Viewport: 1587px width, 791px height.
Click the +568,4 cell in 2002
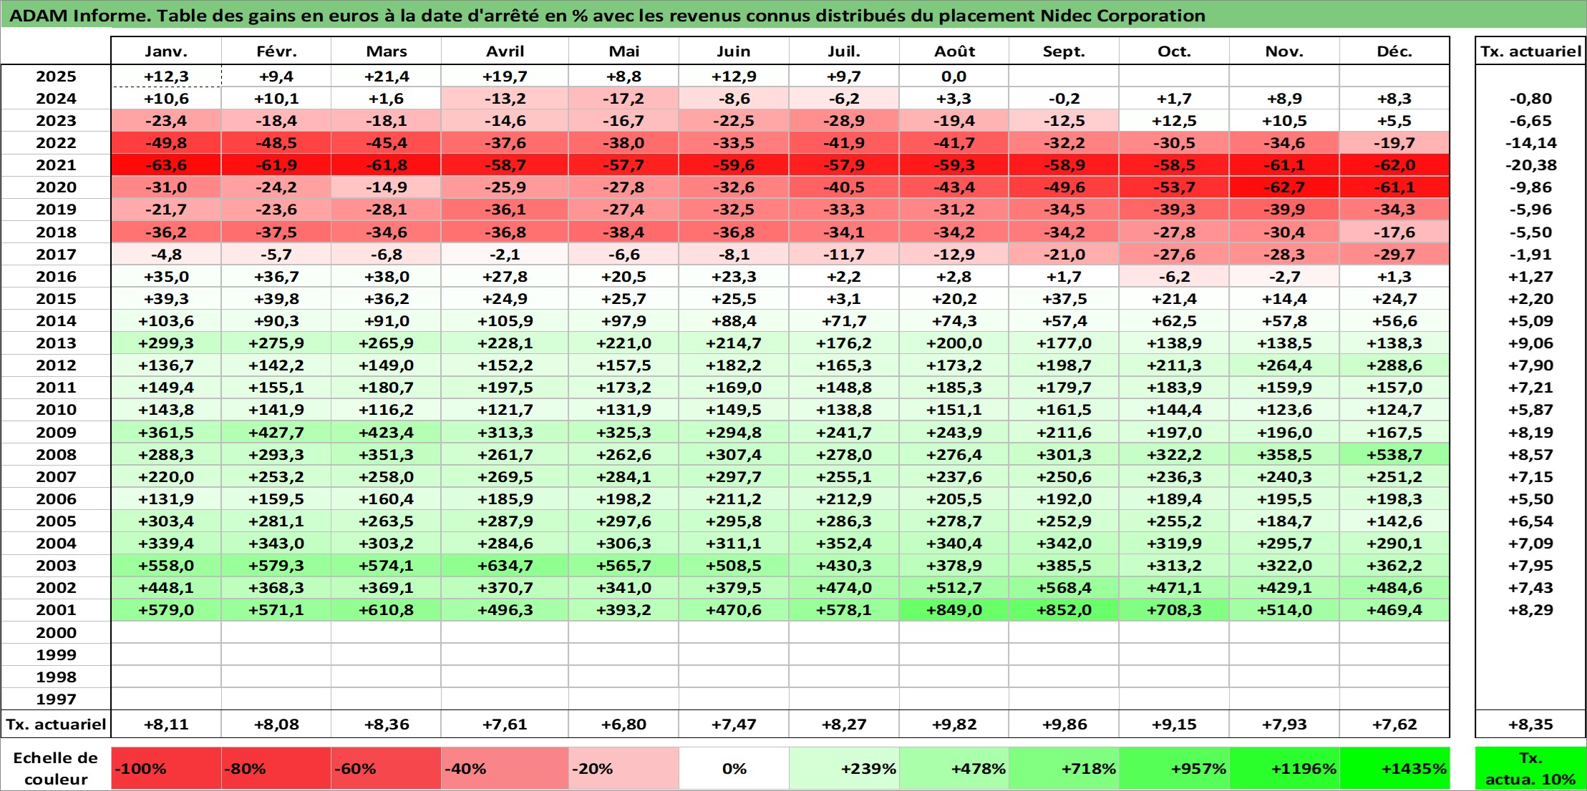(1064, 588)
